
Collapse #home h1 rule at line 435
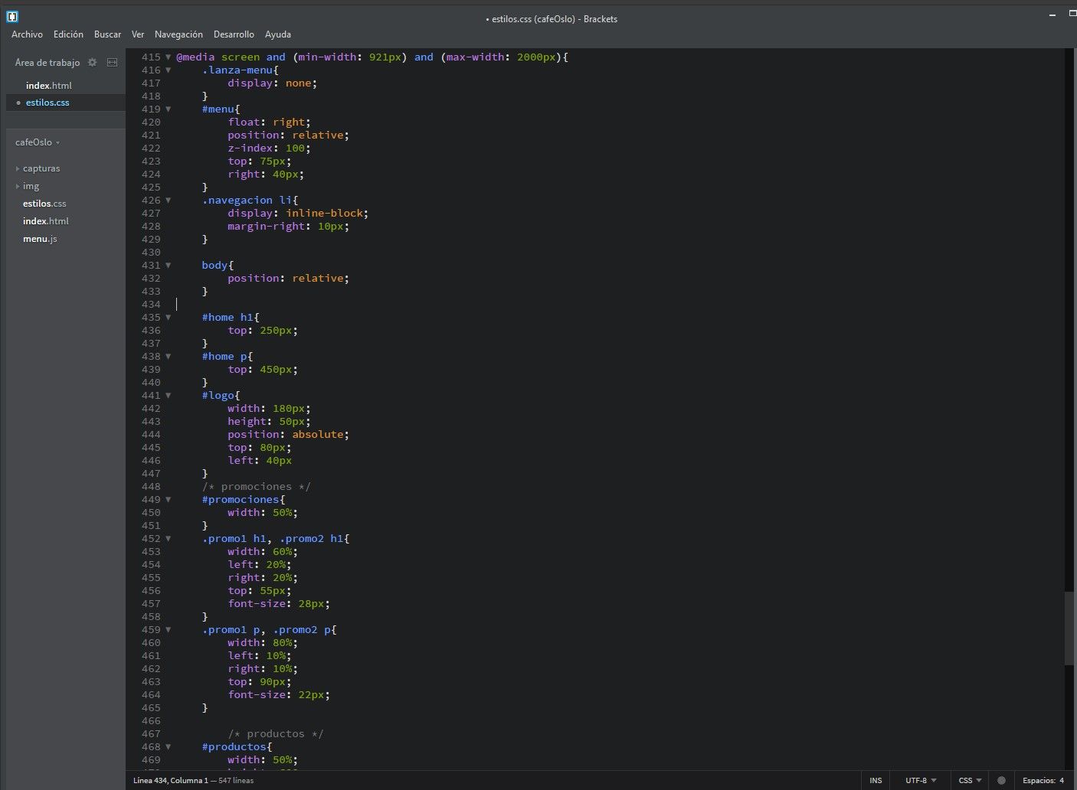point(169,317)
